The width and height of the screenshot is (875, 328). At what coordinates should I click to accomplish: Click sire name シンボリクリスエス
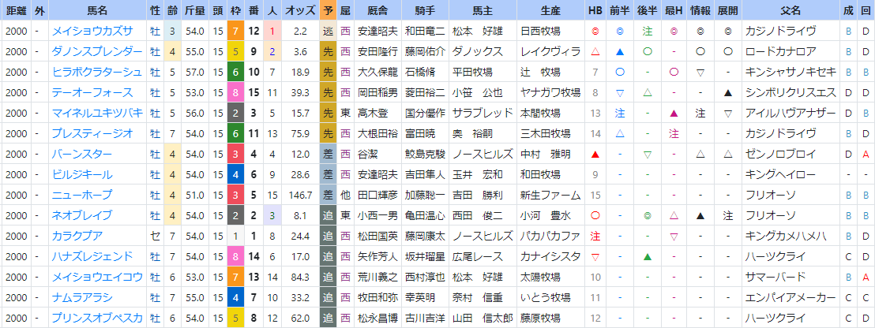click(x=791, y=92)
